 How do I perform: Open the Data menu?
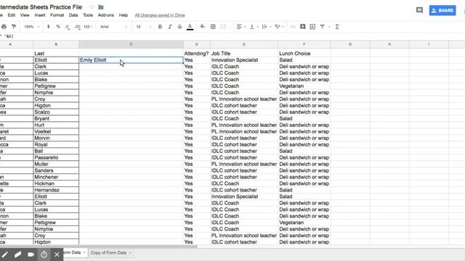click(x=73, y=15)
